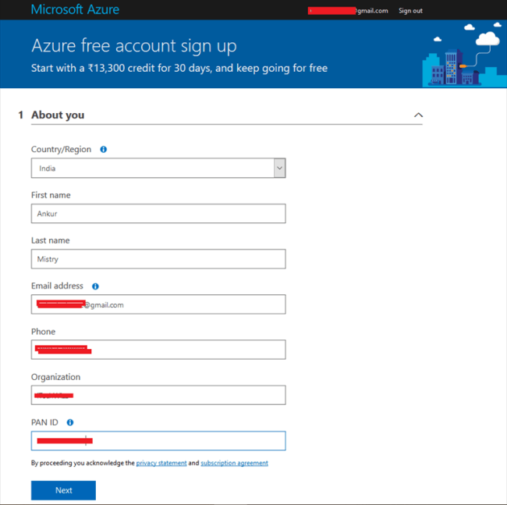Focus the PAN ID input field

coord(158,441)
